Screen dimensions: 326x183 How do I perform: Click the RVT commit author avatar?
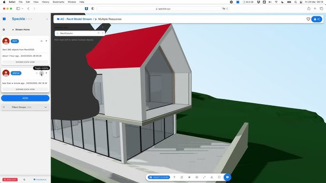pyautogui.click(x=6, y=41)
